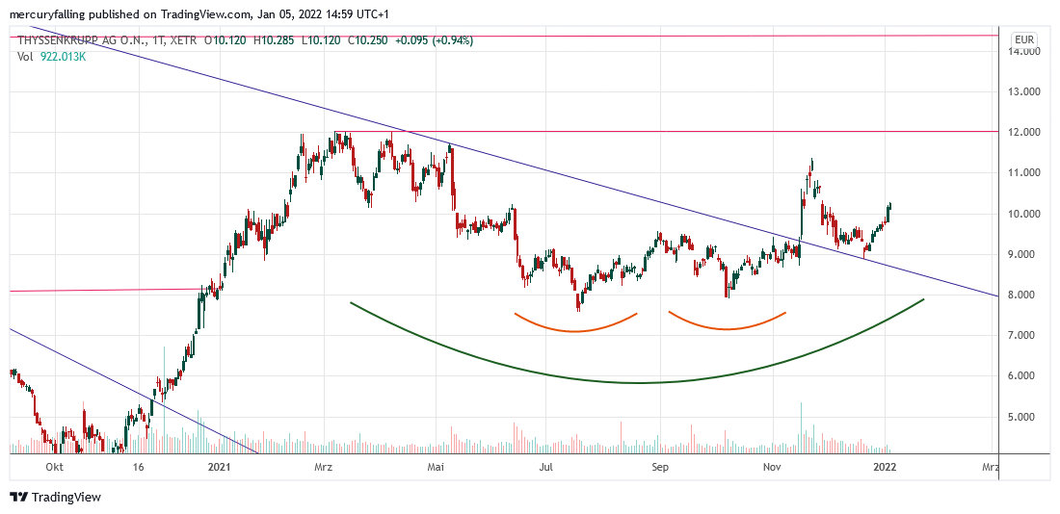The width and height of the screenshot is (1060, 514).
Task: Click the 2021 label on time axis
Action: [x=219, y=467]
